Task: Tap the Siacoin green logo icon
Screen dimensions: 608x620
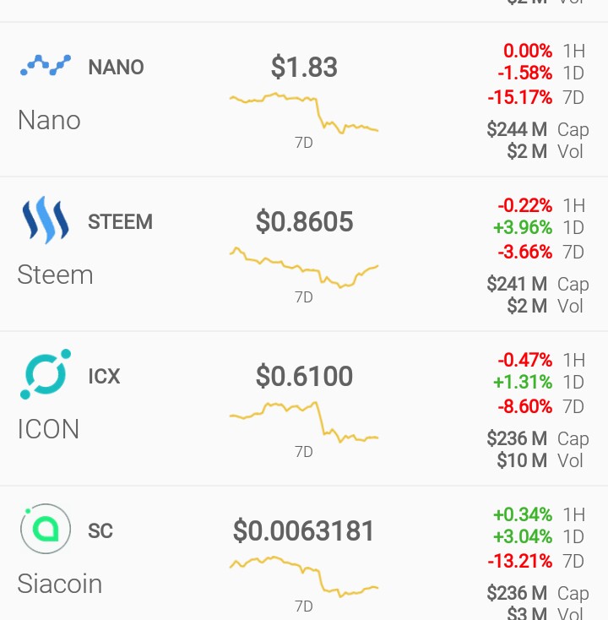Action: 46,529
